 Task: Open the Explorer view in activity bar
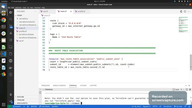pos(11,12)
